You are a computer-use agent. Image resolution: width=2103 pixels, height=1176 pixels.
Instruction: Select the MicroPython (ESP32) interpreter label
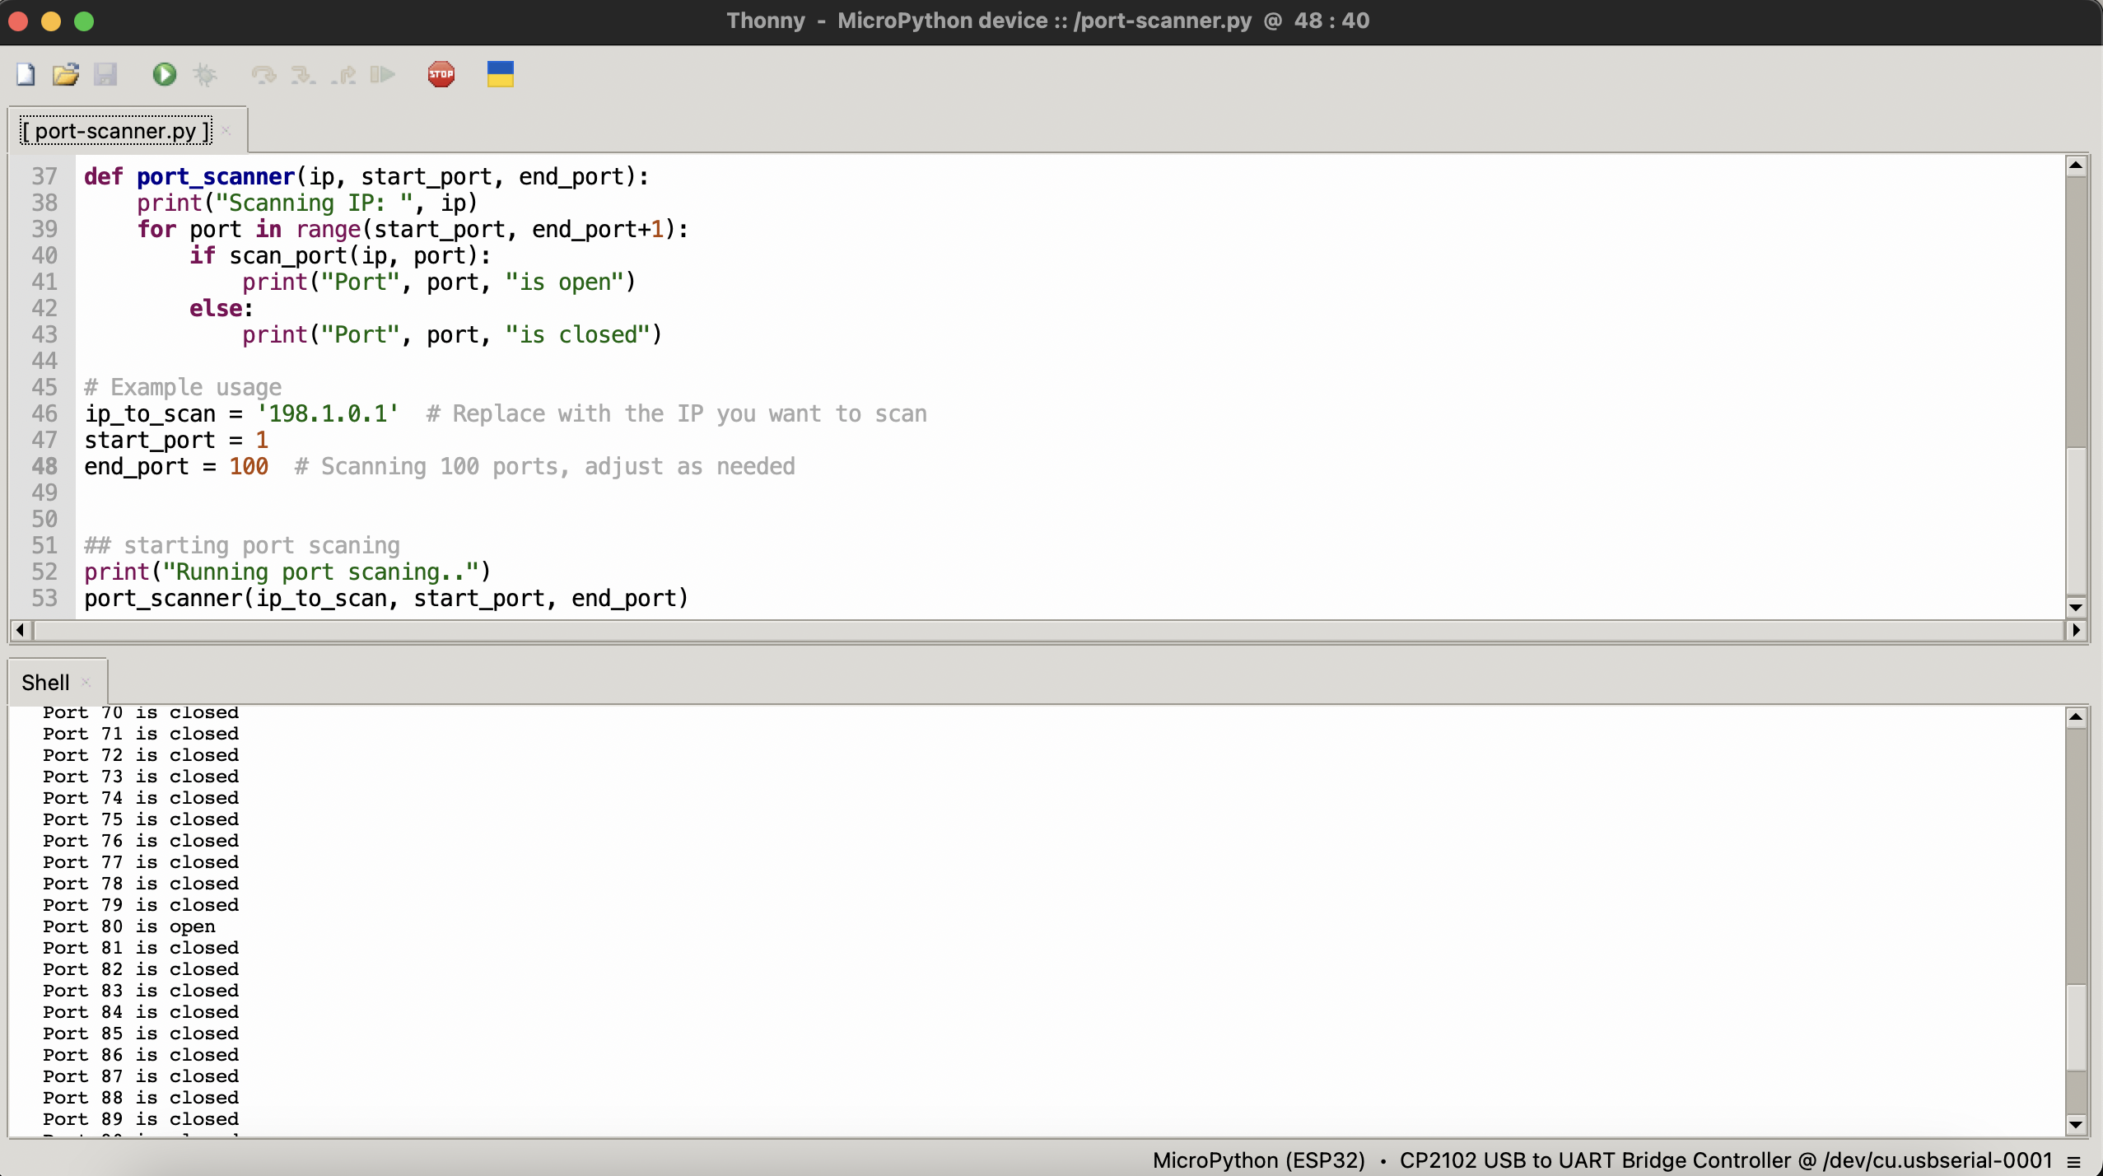point(1258,1161)
